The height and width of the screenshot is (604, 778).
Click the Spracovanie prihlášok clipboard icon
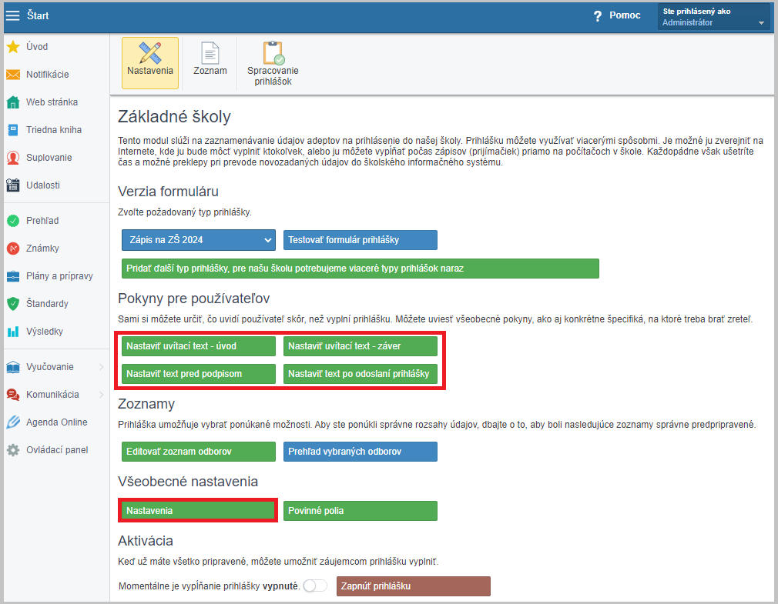tap(273, 52)
